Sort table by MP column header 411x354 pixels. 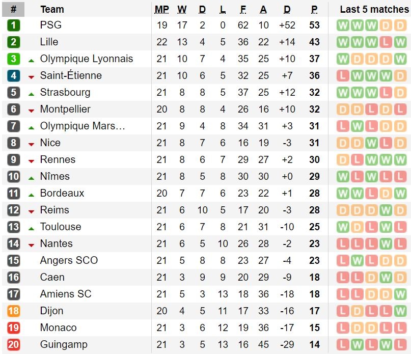pyautogui.click(x=162, y=9)
